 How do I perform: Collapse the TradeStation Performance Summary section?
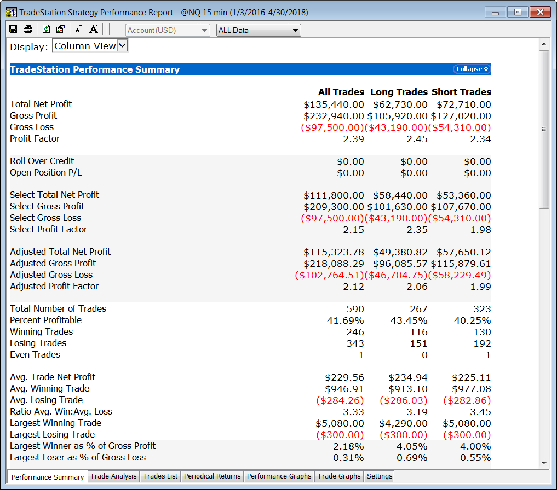[472, 69]
